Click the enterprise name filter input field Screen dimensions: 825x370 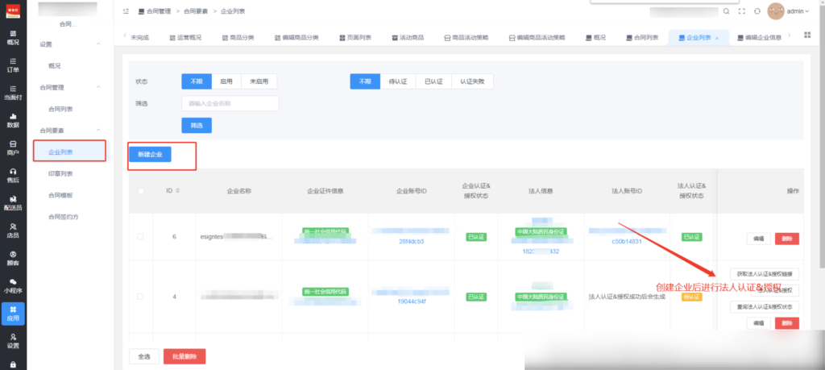pos(230,103)
